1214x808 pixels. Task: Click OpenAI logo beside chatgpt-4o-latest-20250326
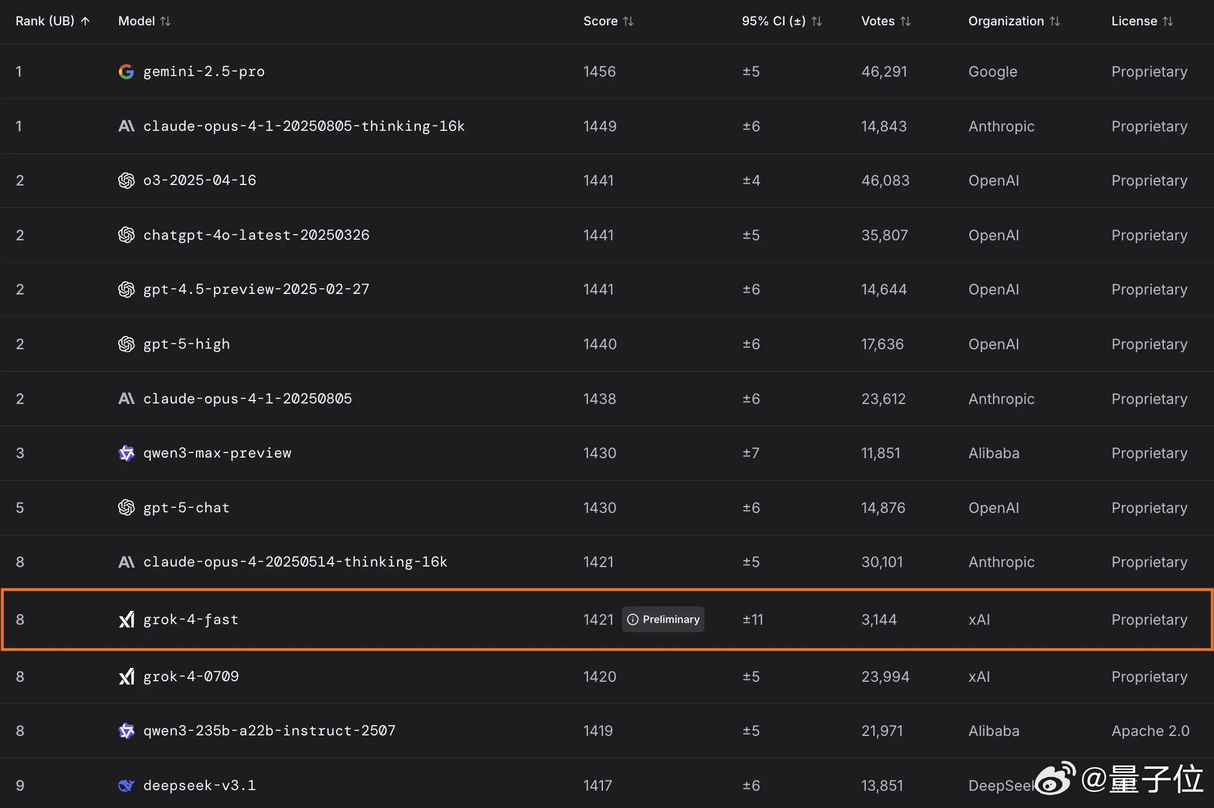(126, 235)
